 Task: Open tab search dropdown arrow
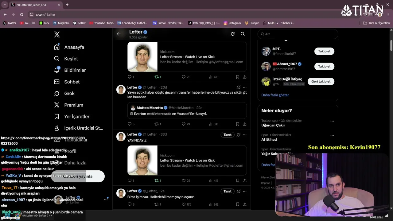point(4,5)
